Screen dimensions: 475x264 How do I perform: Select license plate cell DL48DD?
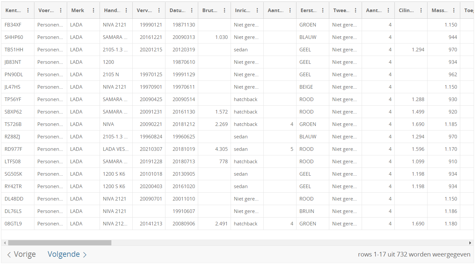point(18,199)
